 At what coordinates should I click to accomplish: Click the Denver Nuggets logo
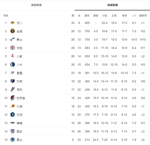click(12, 31)
